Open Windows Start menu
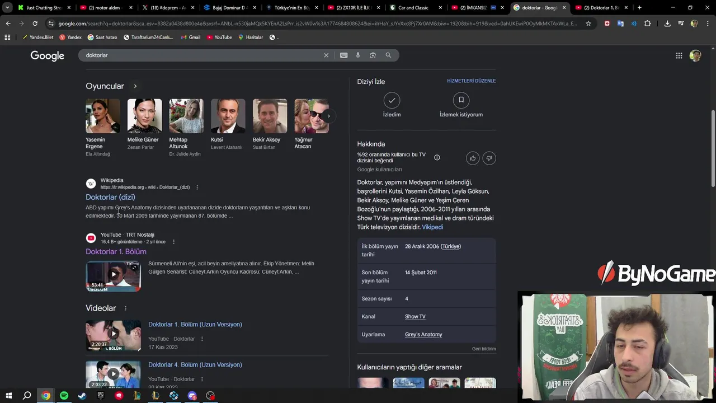The width and height of the screenshot is (716, 403). pyautogui.click(x=8, y=396)
